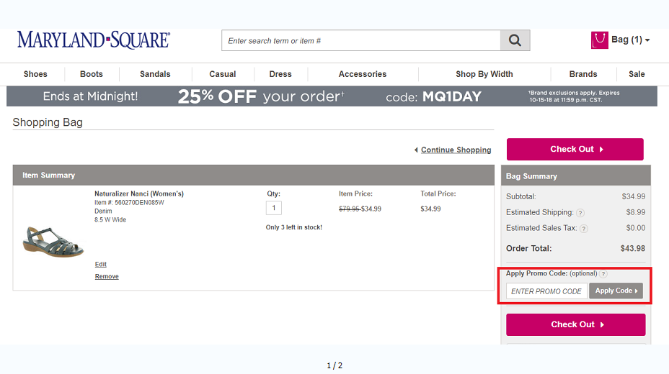669x374 pixels.
Task: Click the Denim color text
Action: point(103,211)
